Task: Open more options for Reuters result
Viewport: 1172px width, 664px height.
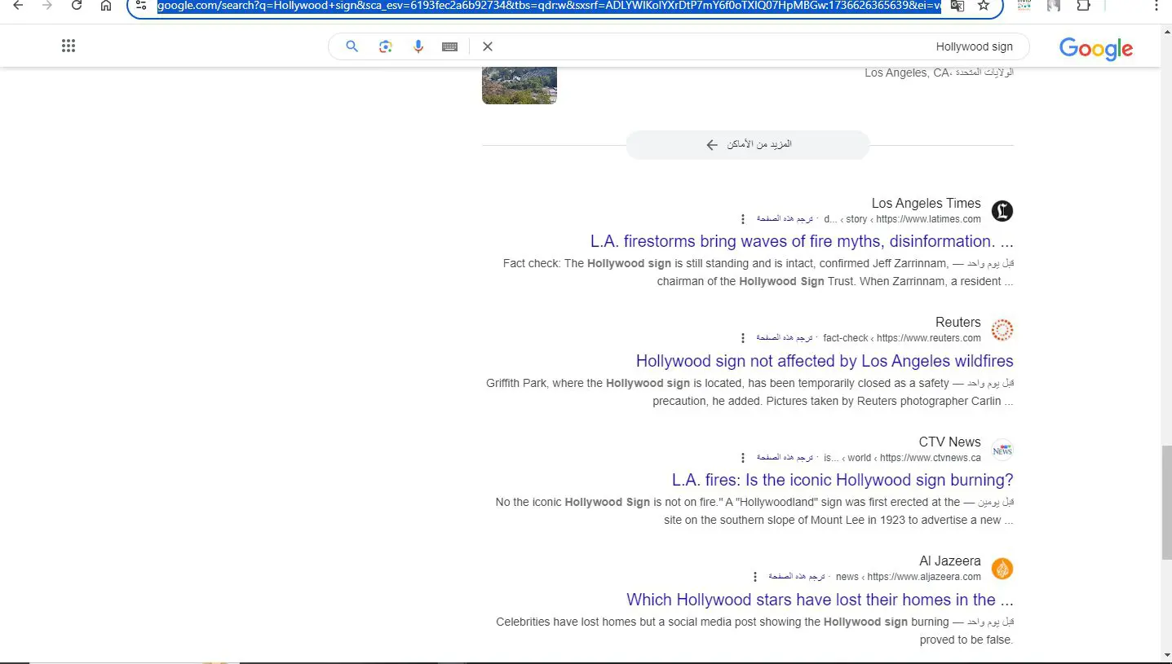Action: [742, 338]
